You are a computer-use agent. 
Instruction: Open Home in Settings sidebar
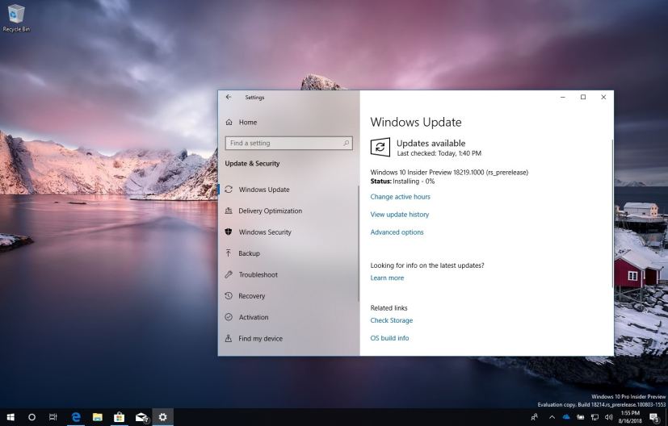click(247, 122)
